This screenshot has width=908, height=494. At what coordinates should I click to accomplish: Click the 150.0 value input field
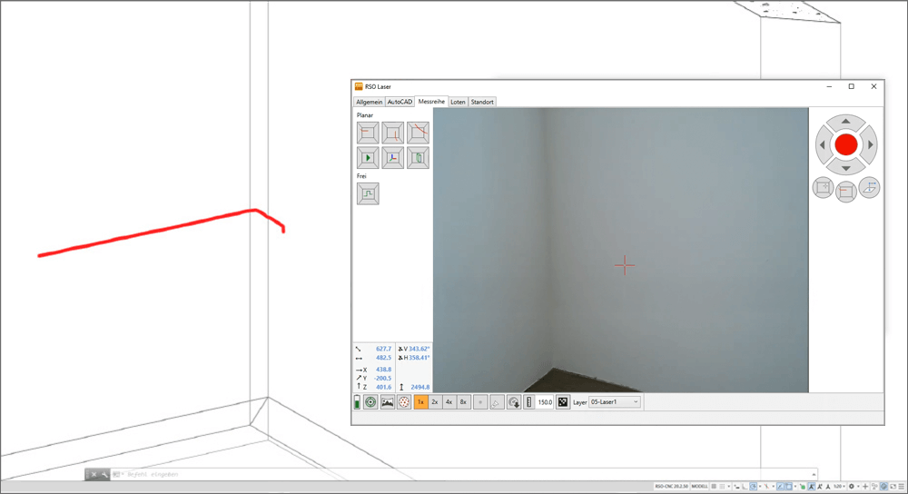[x=545, y=402]
